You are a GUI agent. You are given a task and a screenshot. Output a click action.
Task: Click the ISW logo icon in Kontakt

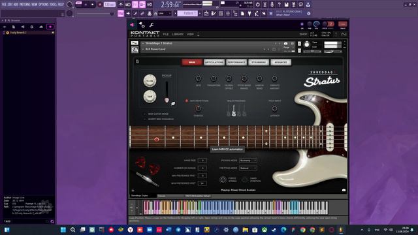click(135, 50)
